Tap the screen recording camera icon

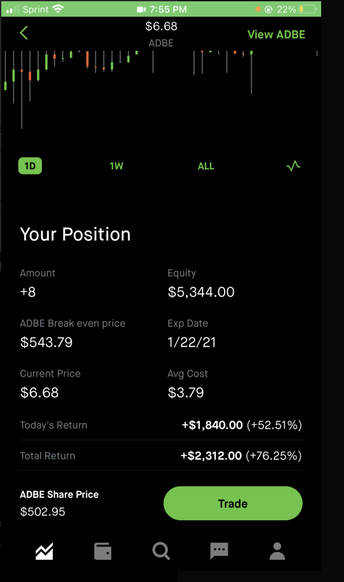[x=142, y=10]
